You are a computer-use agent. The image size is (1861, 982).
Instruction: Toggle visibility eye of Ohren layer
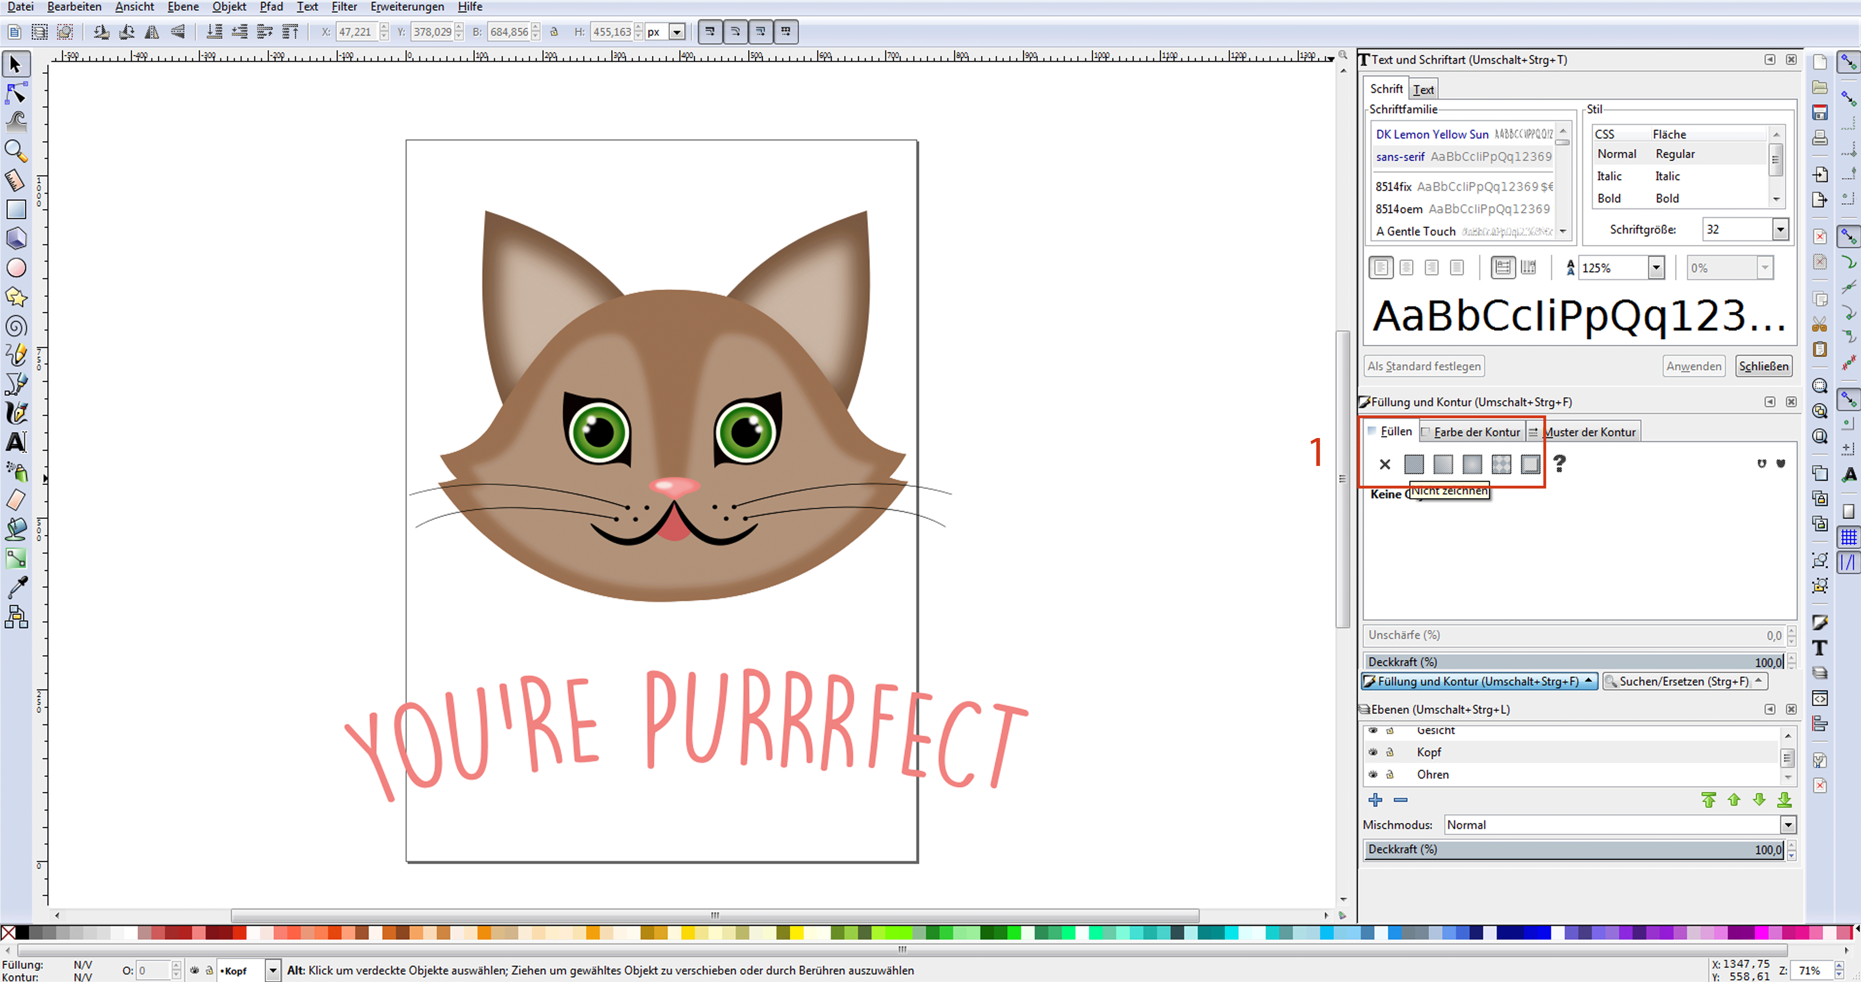pos(1373,774)
